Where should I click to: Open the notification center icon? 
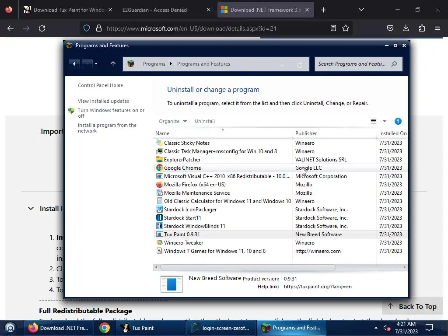pos(429,328)
